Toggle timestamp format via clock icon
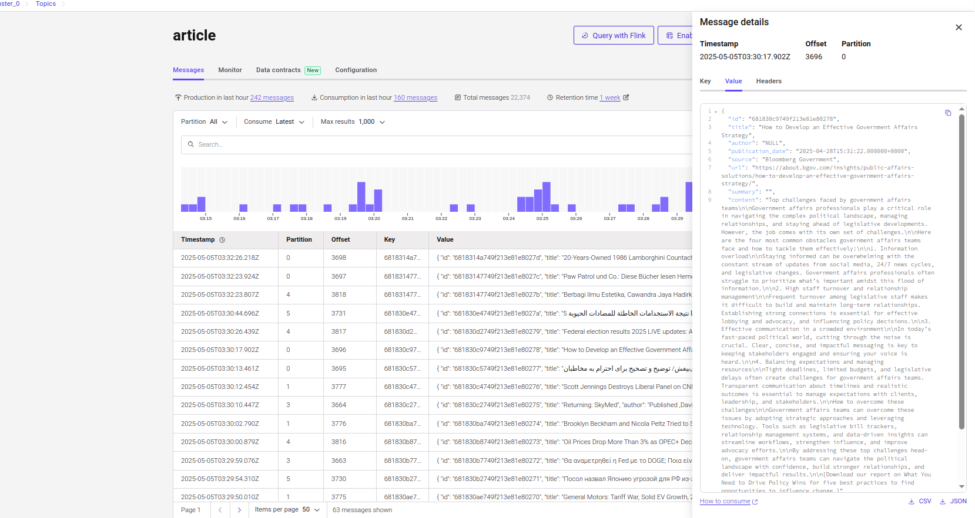 click(222, 240)
